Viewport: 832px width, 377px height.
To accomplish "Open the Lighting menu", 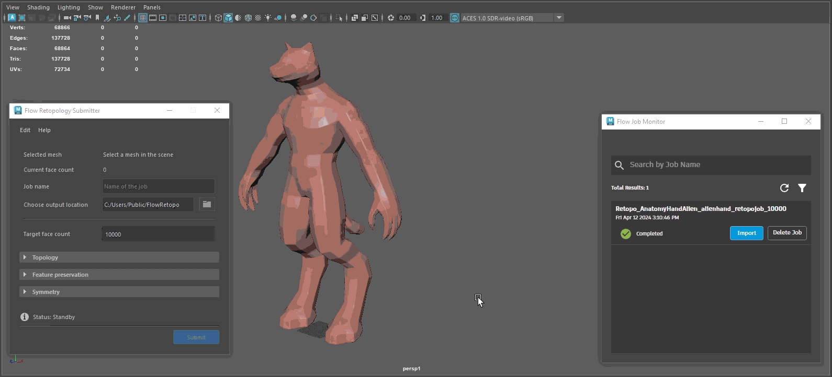I will tap(69, 7).
